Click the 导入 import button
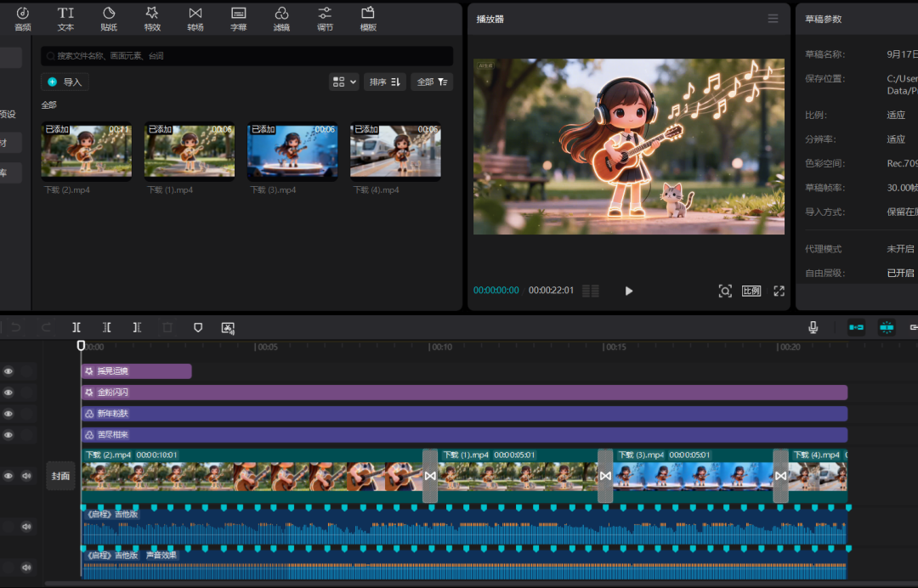 point(65,82)
